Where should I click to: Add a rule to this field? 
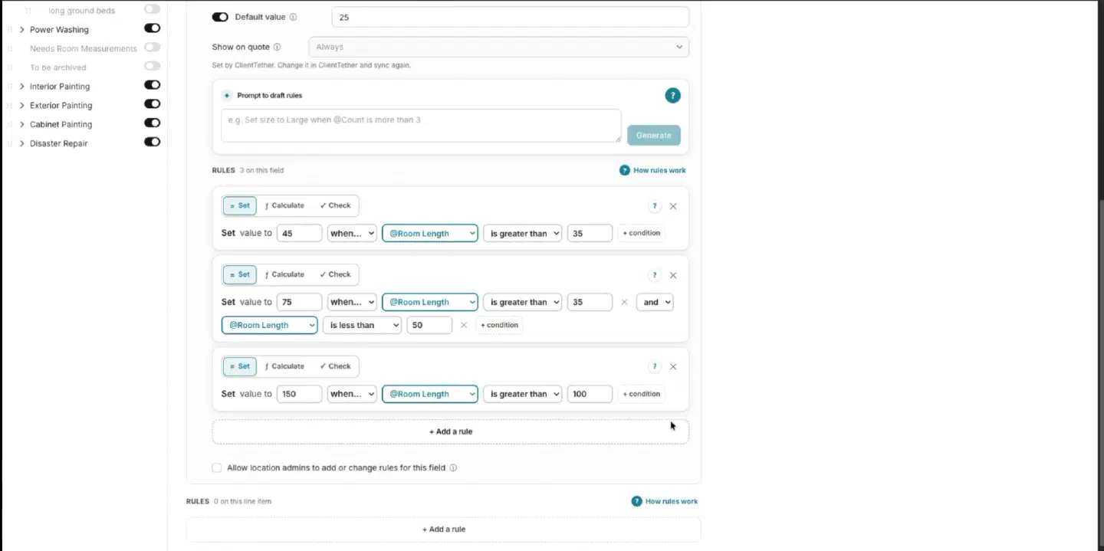pyautogui.click(x=451, y=431)
